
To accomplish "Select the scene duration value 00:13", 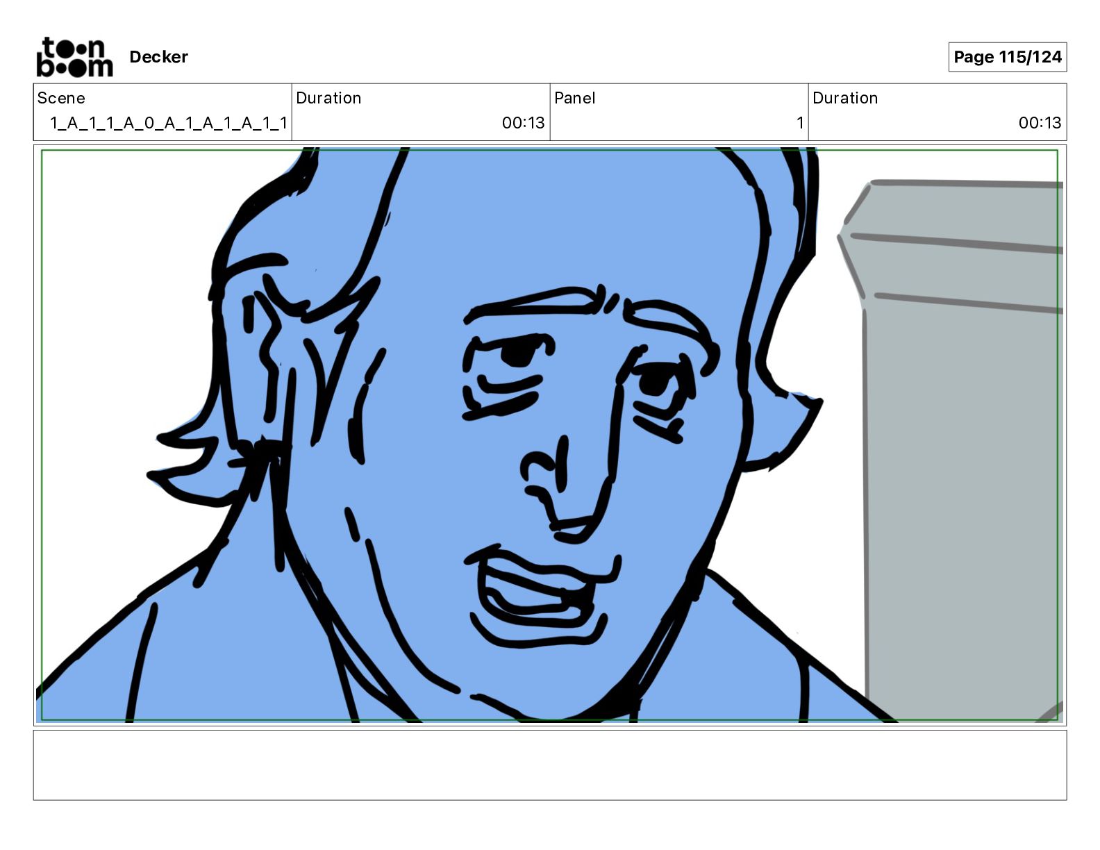I will (x=523, y=123).
